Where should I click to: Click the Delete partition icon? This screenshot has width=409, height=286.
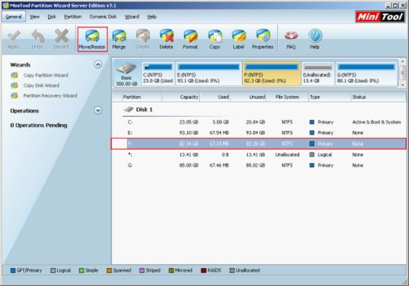(167, 36)
